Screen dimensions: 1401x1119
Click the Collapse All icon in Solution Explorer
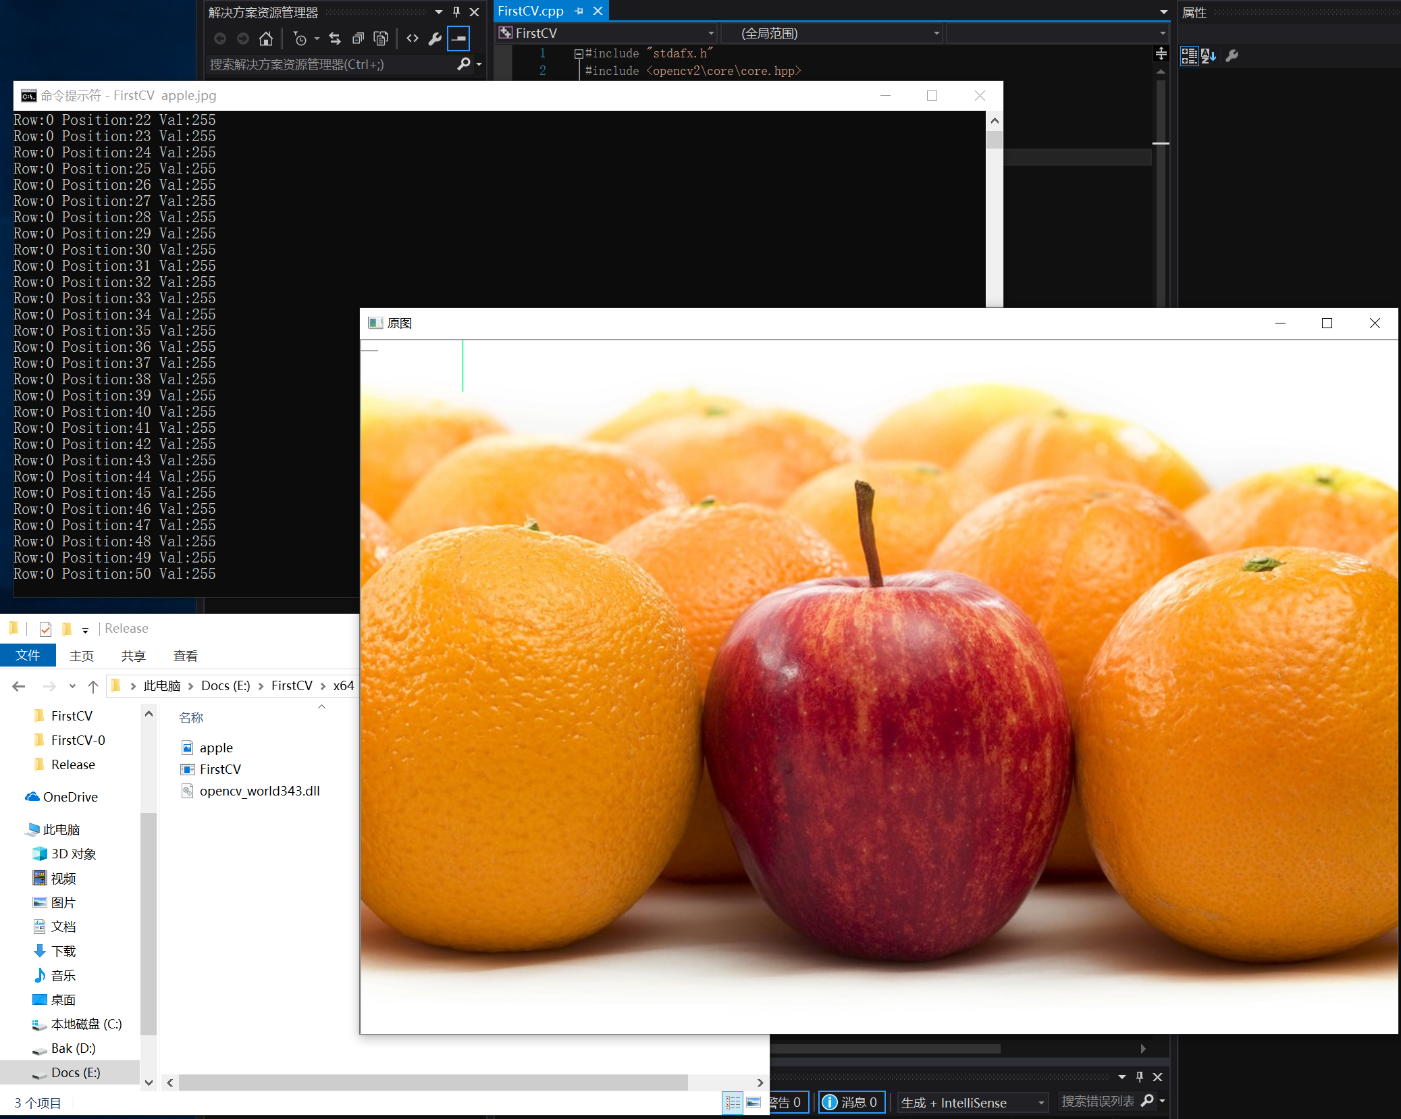(358, 38)
